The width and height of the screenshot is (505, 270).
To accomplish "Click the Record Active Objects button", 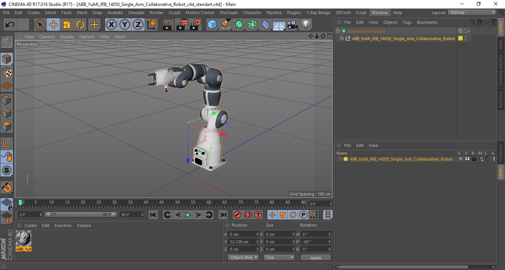I will [x=237, y=215].
